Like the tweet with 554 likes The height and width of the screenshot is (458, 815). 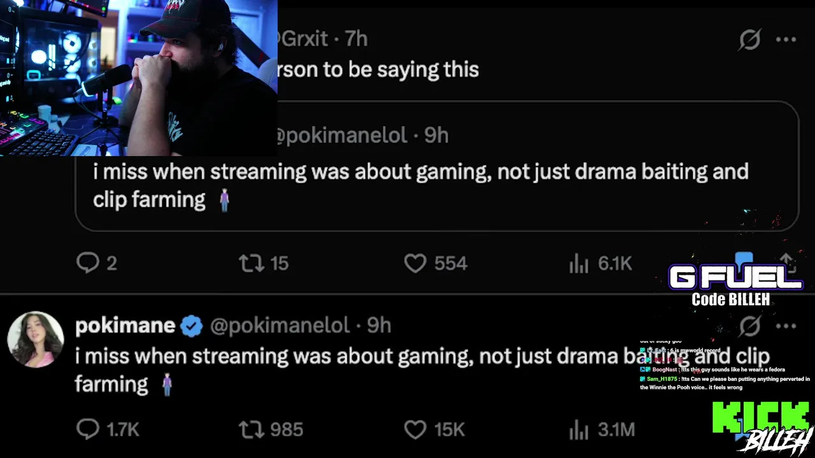coord(415,263)
